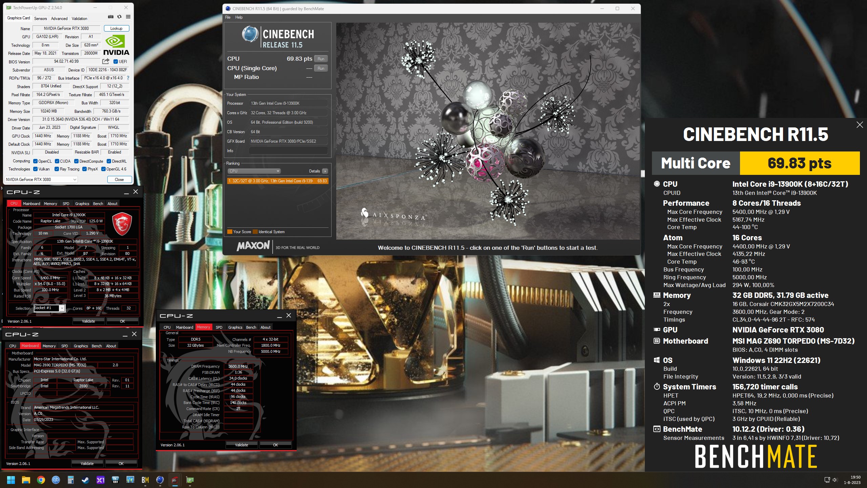Click the Close button in GPU-Z
Image resolution: width=867 pixels, height=488 pixels.
tap(119, 179)
